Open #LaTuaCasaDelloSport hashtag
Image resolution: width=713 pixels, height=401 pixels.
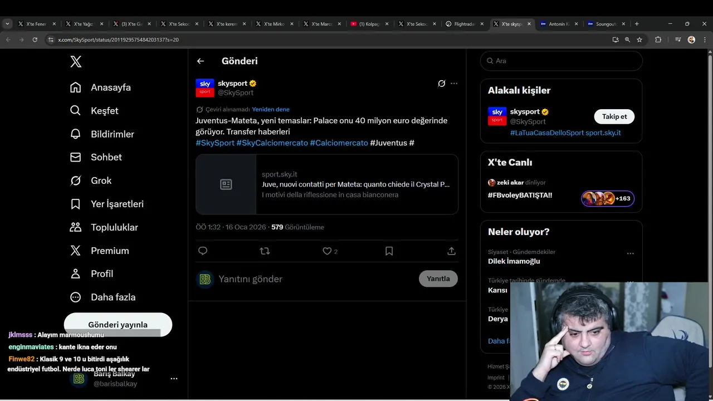547,133
